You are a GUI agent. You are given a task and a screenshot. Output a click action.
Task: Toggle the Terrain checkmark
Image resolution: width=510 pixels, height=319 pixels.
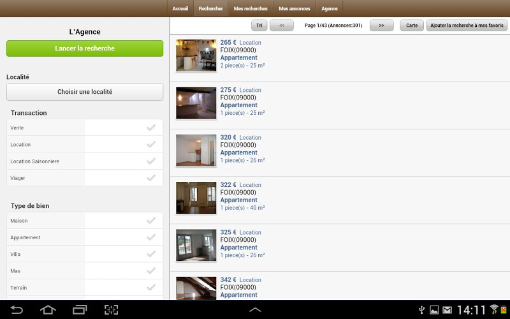151,288
